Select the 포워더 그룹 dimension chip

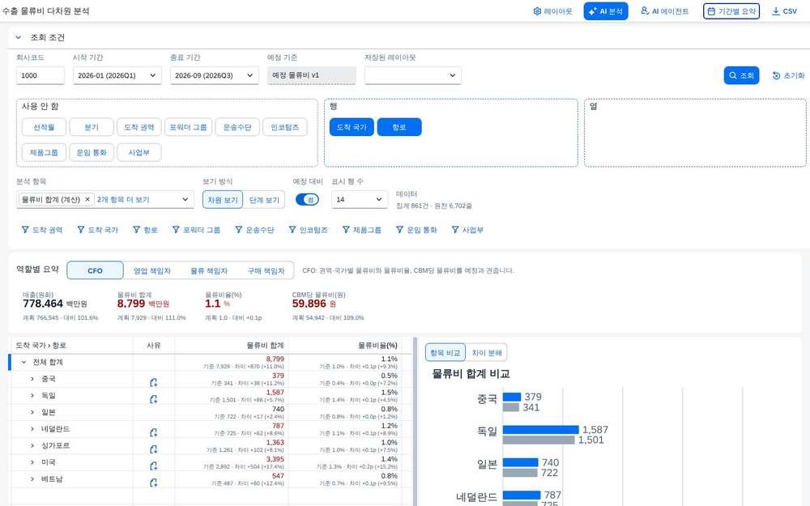188,127
